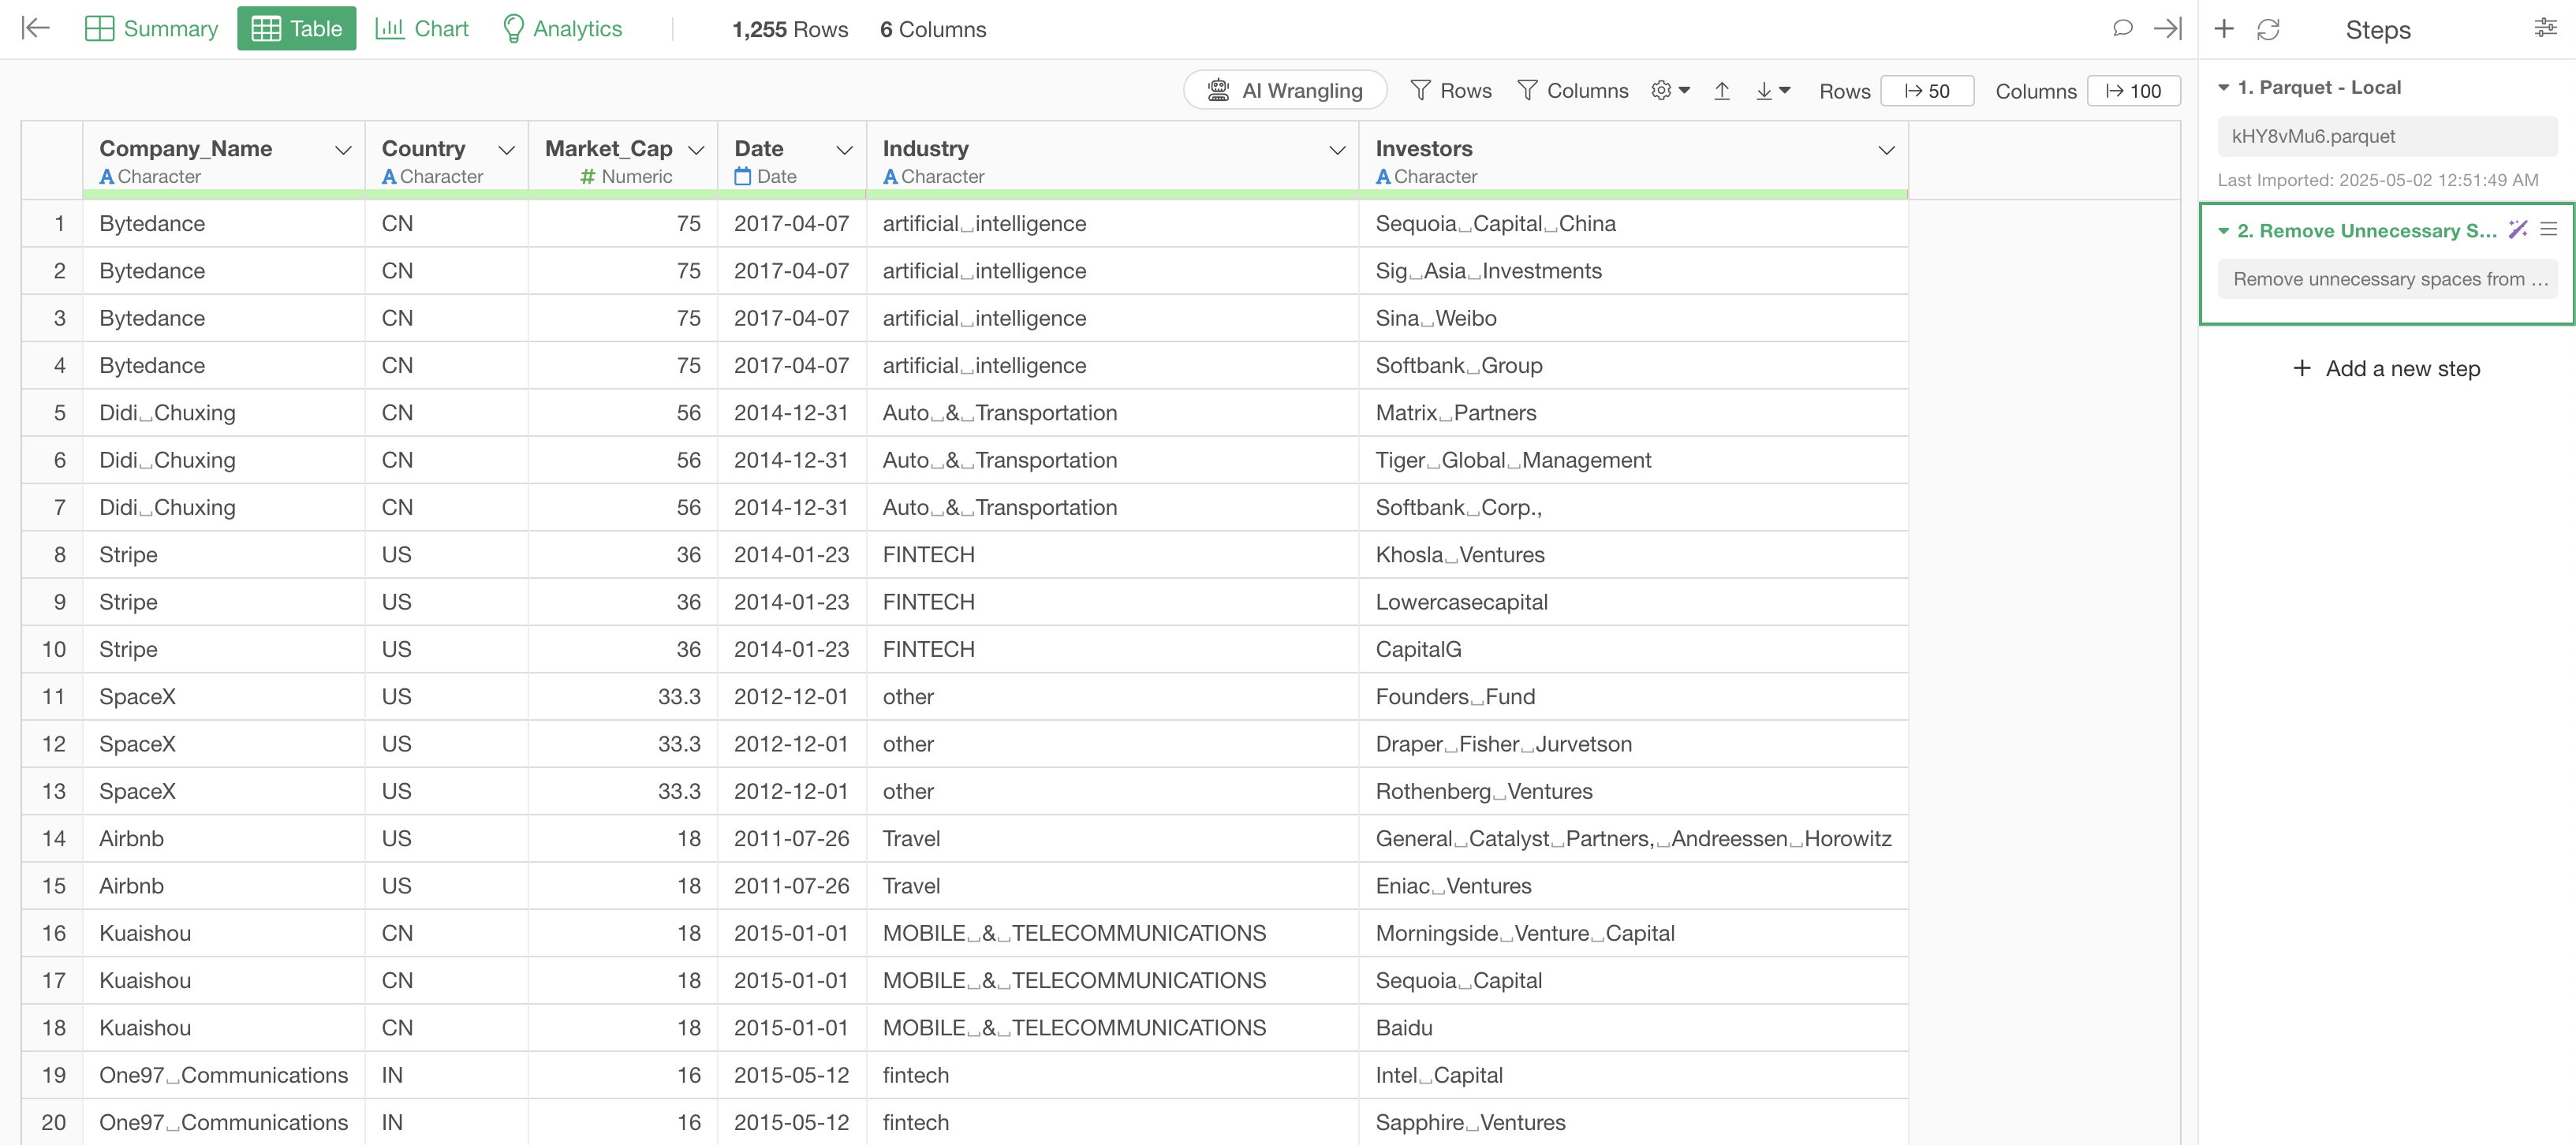The height and width of the screenshot is (1145, 2576).
Task: Click the AI Wrangling button
Action: coord(1285,91)
